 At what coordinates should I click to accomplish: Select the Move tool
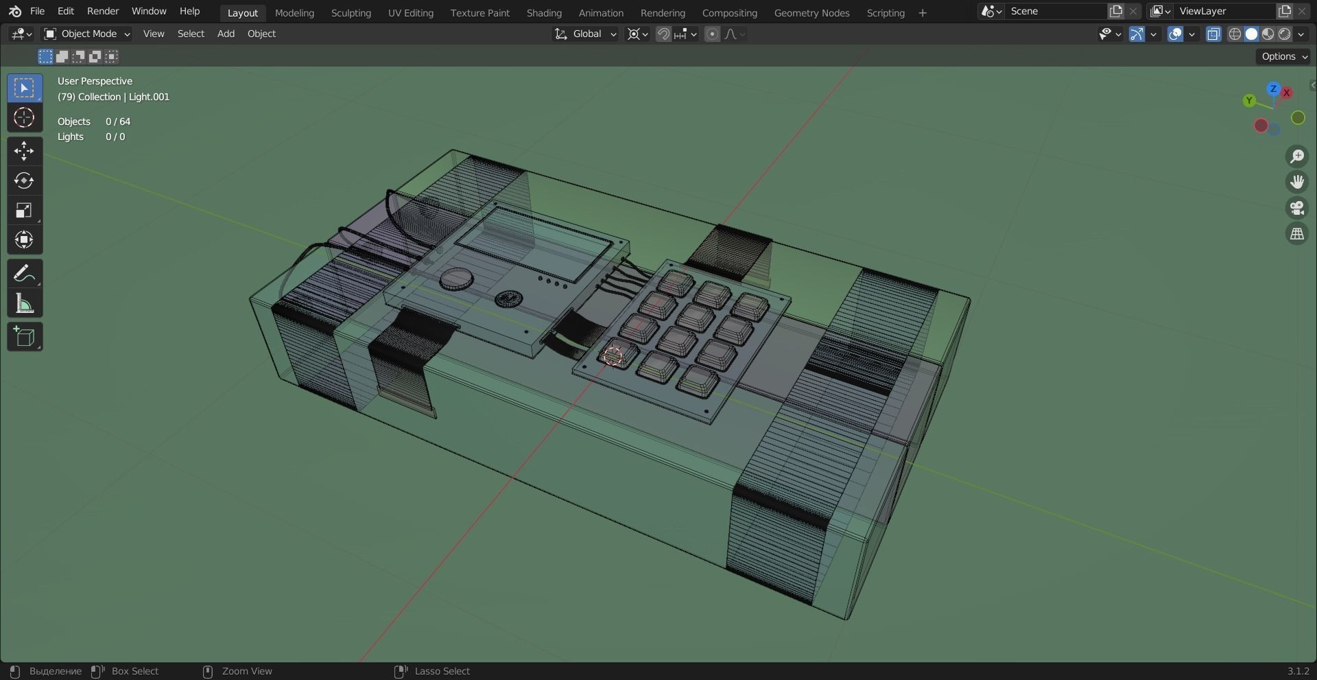[24, 151]
